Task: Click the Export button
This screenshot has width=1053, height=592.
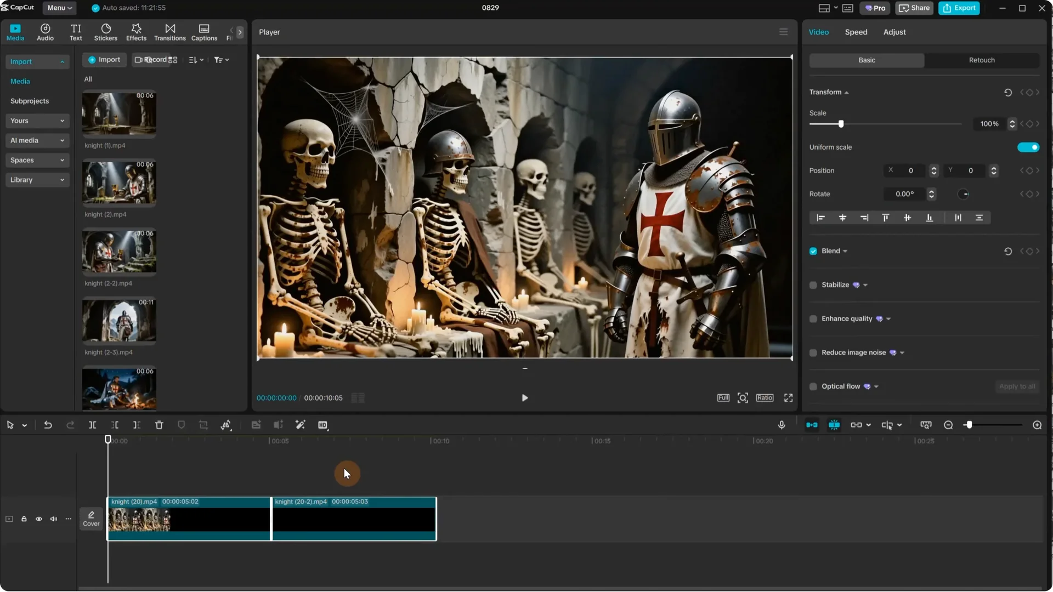Action: coord(959,8)
